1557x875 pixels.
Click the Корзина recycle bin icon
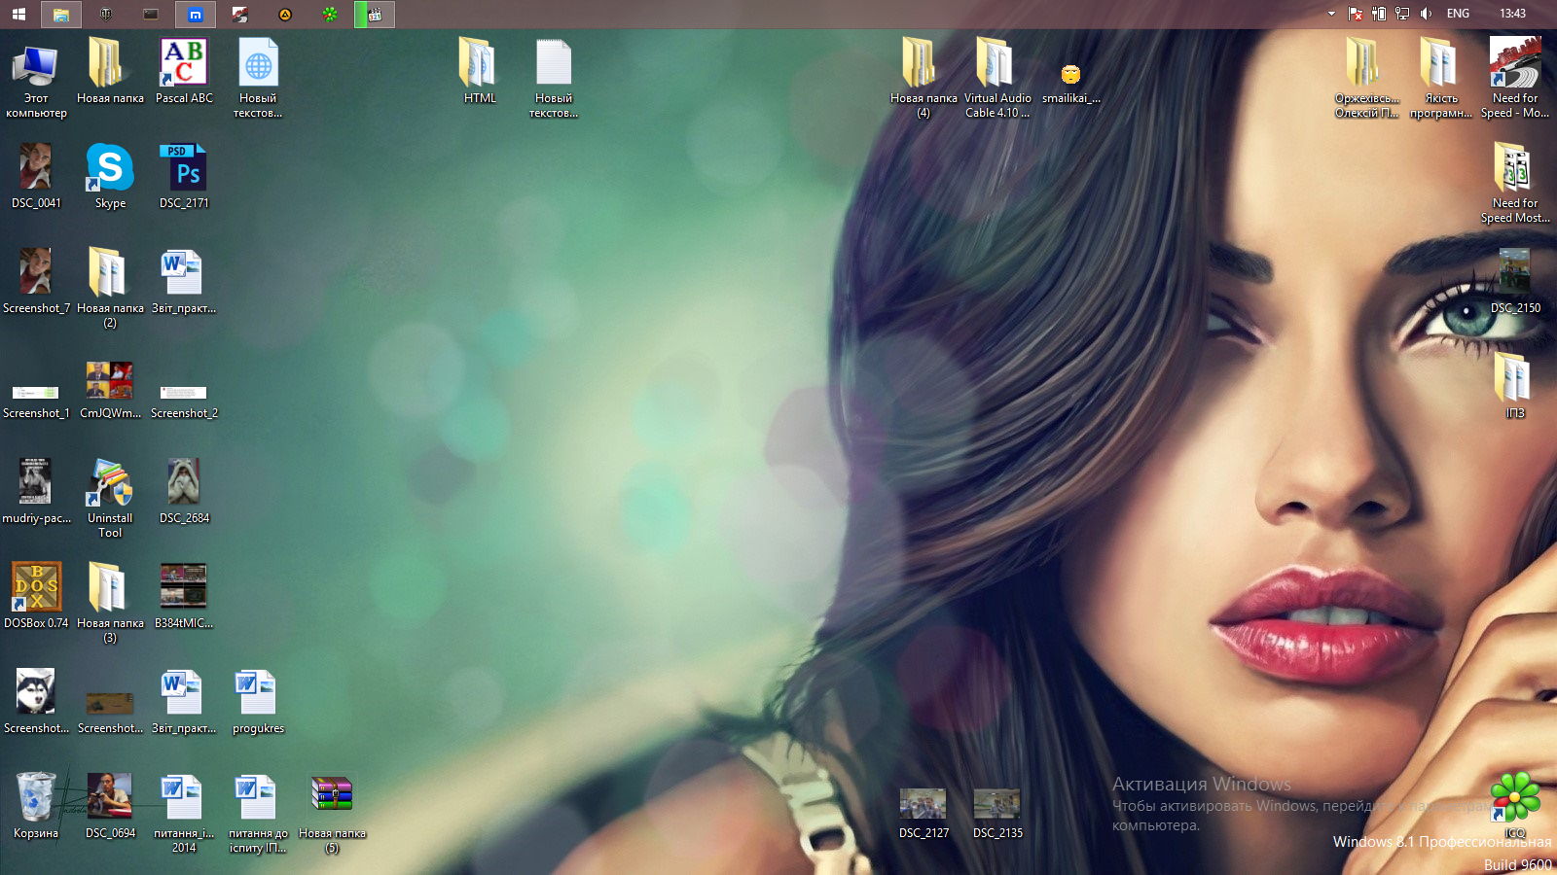click(x=36, y=798)
